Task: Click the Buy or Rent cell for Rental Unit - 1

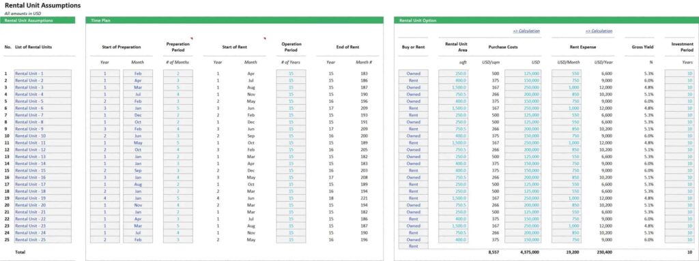Action: (413, 74)
